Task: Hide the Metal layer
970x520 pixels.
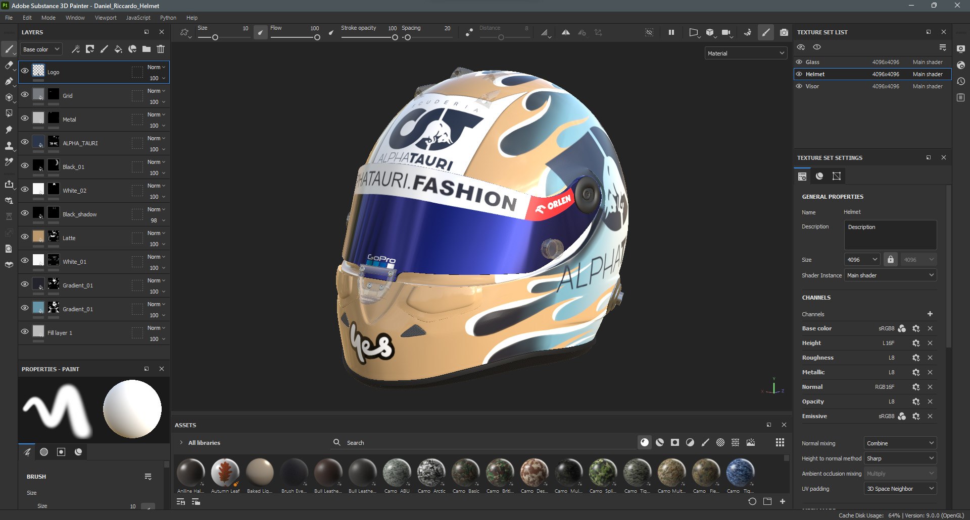Action: tap(25, 118)
